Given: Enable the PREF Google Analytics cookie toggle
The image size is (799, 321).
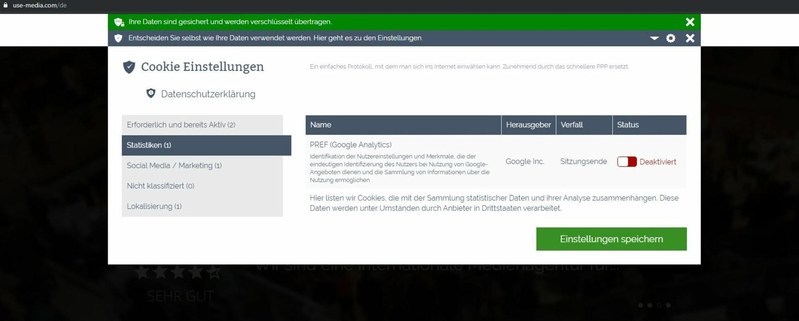Looking at the screenshot, I should [x=627, y=161].
